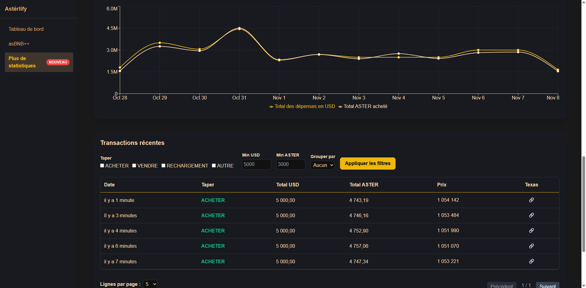
Task: Go to Tableau de bord
Action: 26,29
